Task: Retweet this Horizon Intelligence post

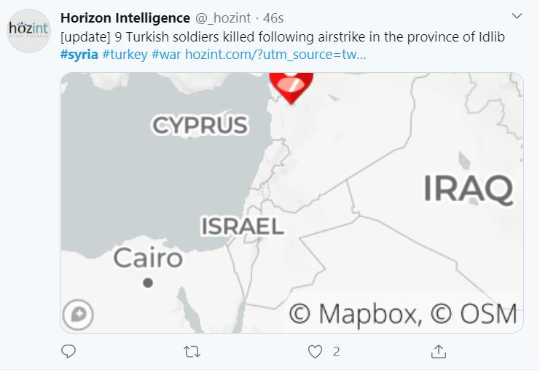Action: click(x=192, y=352)
